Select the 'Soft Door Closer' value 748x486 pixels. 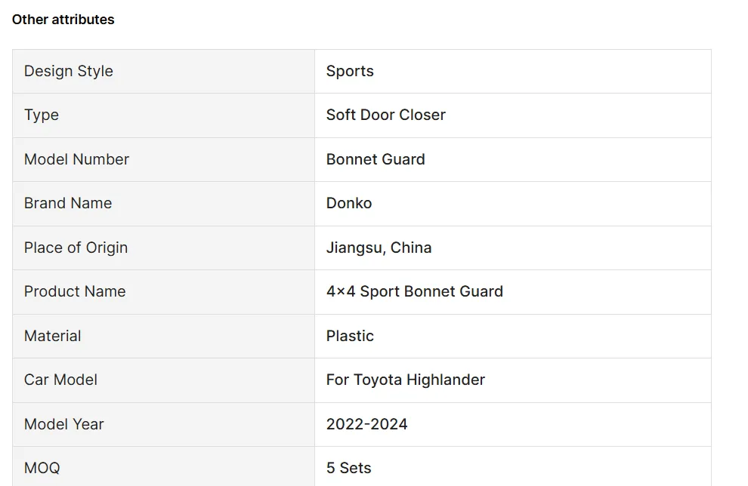pos(385,115)
